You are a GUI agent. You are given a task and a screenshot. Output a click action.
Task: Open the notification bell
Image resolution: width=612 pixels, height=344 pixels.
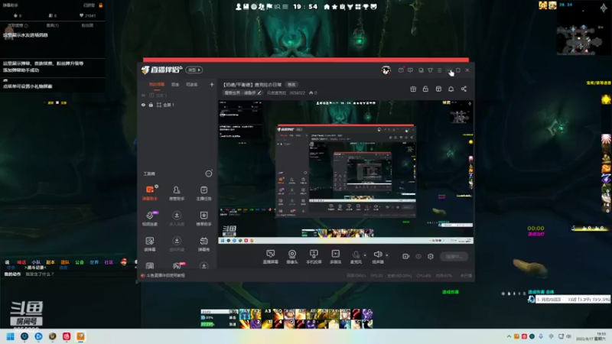[451, 89]
